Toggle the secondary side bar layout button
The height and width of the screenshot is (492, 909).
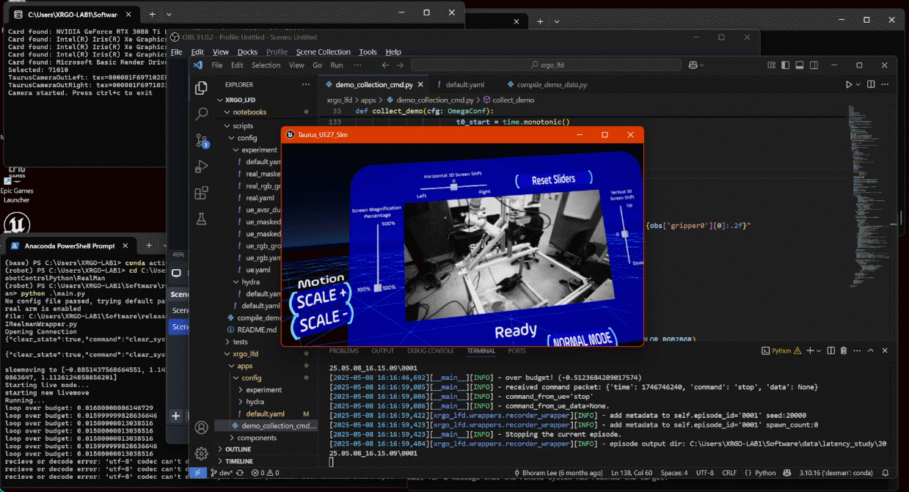click(814, 65)
